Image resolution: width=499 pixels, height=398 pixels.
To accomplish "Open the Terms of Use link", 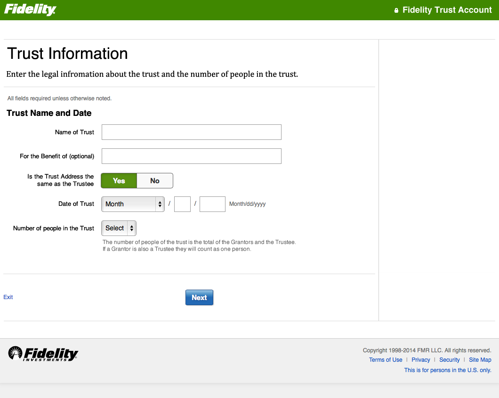I will pyautogui.click(x=386, y=360).
